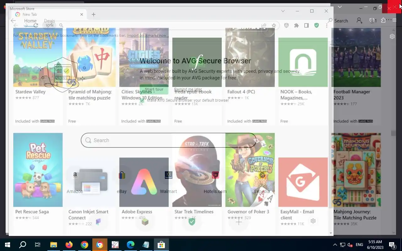Click Remind me later
402x251 pixels.
pos(188,89)
